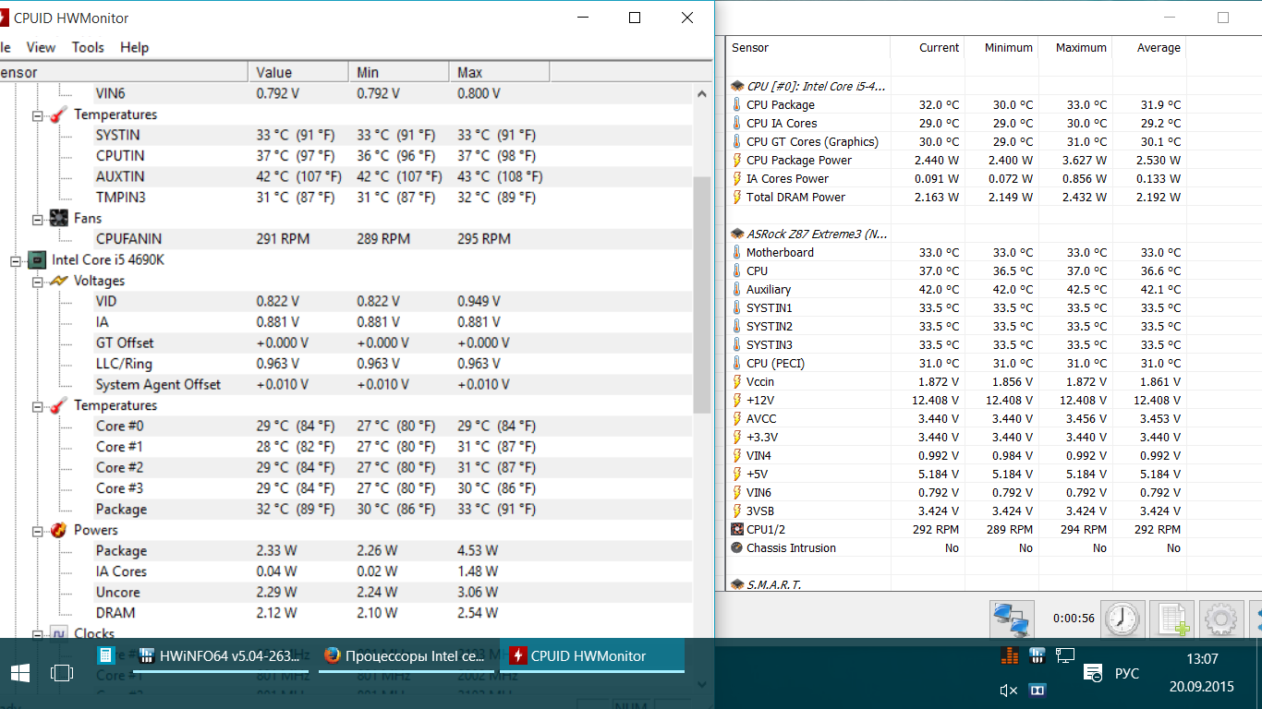Click the chip icon beside CPU [#0]: Intel Core i5-4... in HWiNFO
This screenshot has width=1262, height=709.
tap(737, 86)
